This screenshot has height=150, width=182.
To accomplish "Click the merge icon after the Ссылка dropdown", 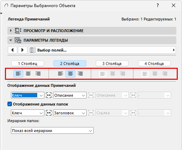I will coord(133,113).
